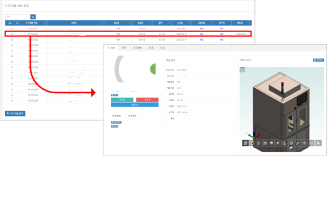Open the model views cube tool in 3D viewer toolbar
The width and height of the screenshot is (328, 217).
[245, 143]
